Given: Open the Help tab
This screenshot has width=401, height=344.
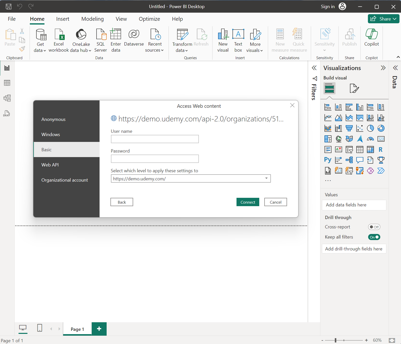Looking at the screenshot, I should click(x=177, y=19).
